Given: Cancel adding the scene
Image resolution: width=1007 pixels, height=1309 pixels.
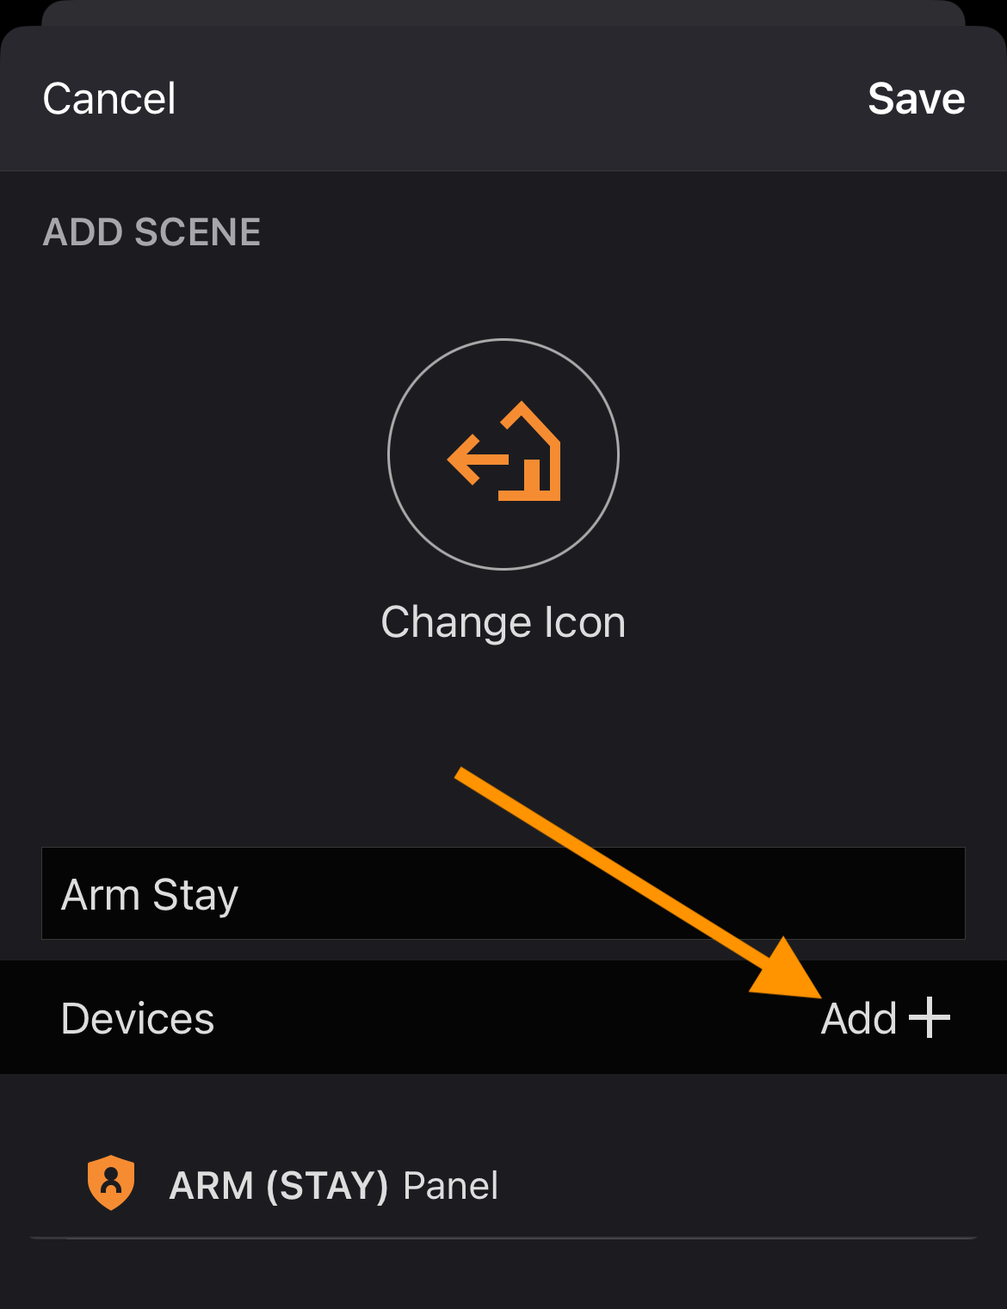Looking at the screenshot, I should 109,98.
